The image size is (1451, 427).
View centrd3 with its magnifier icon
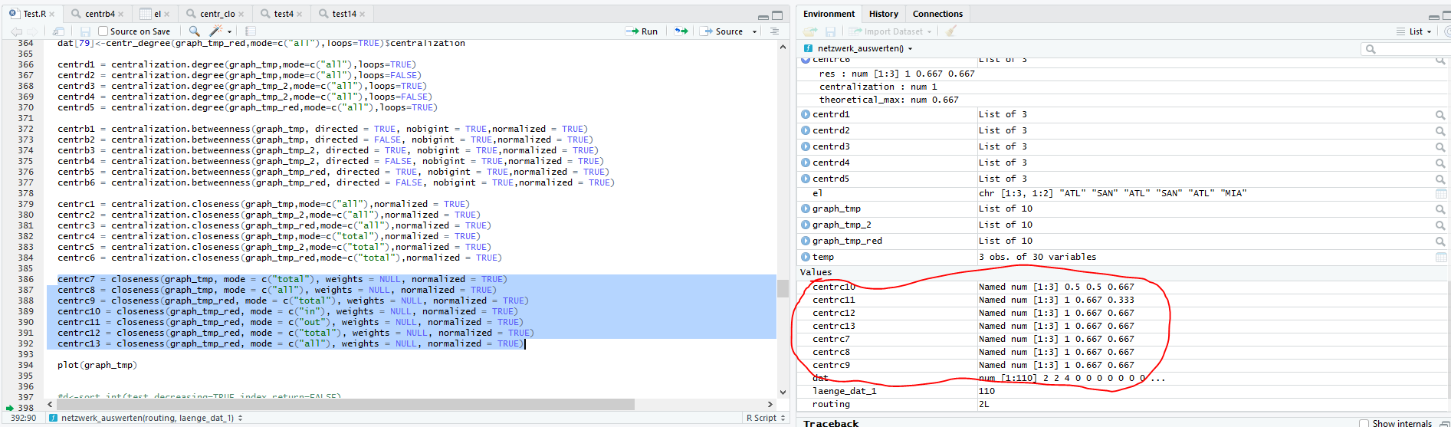coord(1440,147)
